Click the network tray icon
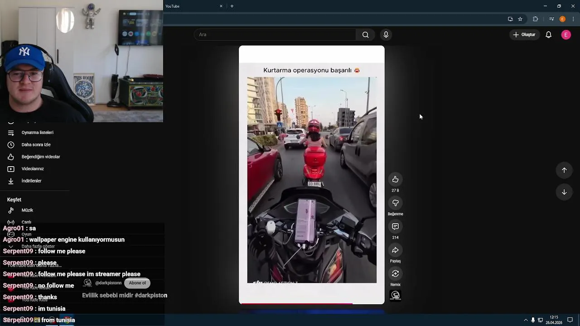 point(540,320)
